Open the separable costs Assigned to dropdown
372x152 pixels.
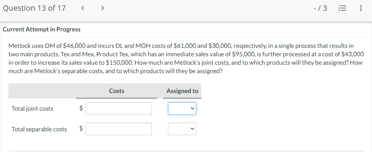(x=182, y=129)
